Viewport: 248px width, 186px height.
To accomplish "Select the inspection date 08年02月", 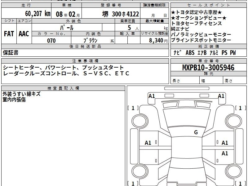I will coord(68,14).
